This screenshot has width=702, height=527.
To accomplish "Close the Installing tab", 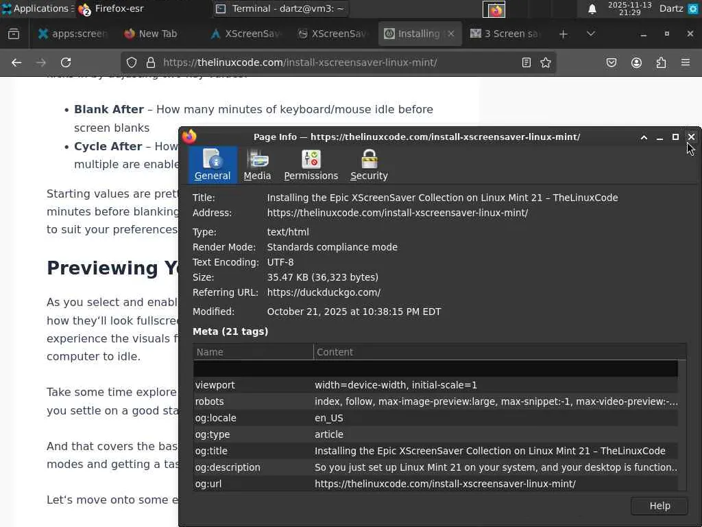I will [x=451, y=34].
